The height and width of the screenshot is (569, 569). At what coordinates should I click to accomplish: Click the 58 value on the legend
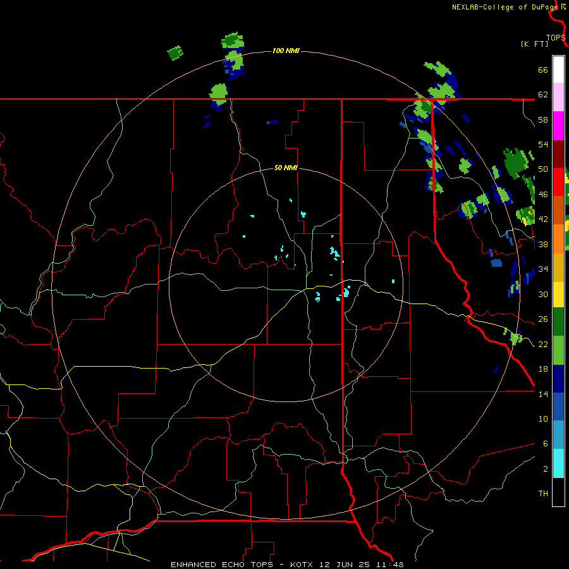[x=543, y=119]
